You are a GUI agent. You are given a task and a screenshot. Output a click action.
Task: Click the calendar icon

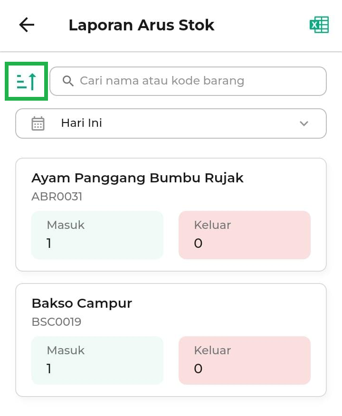tap(38, 123)
